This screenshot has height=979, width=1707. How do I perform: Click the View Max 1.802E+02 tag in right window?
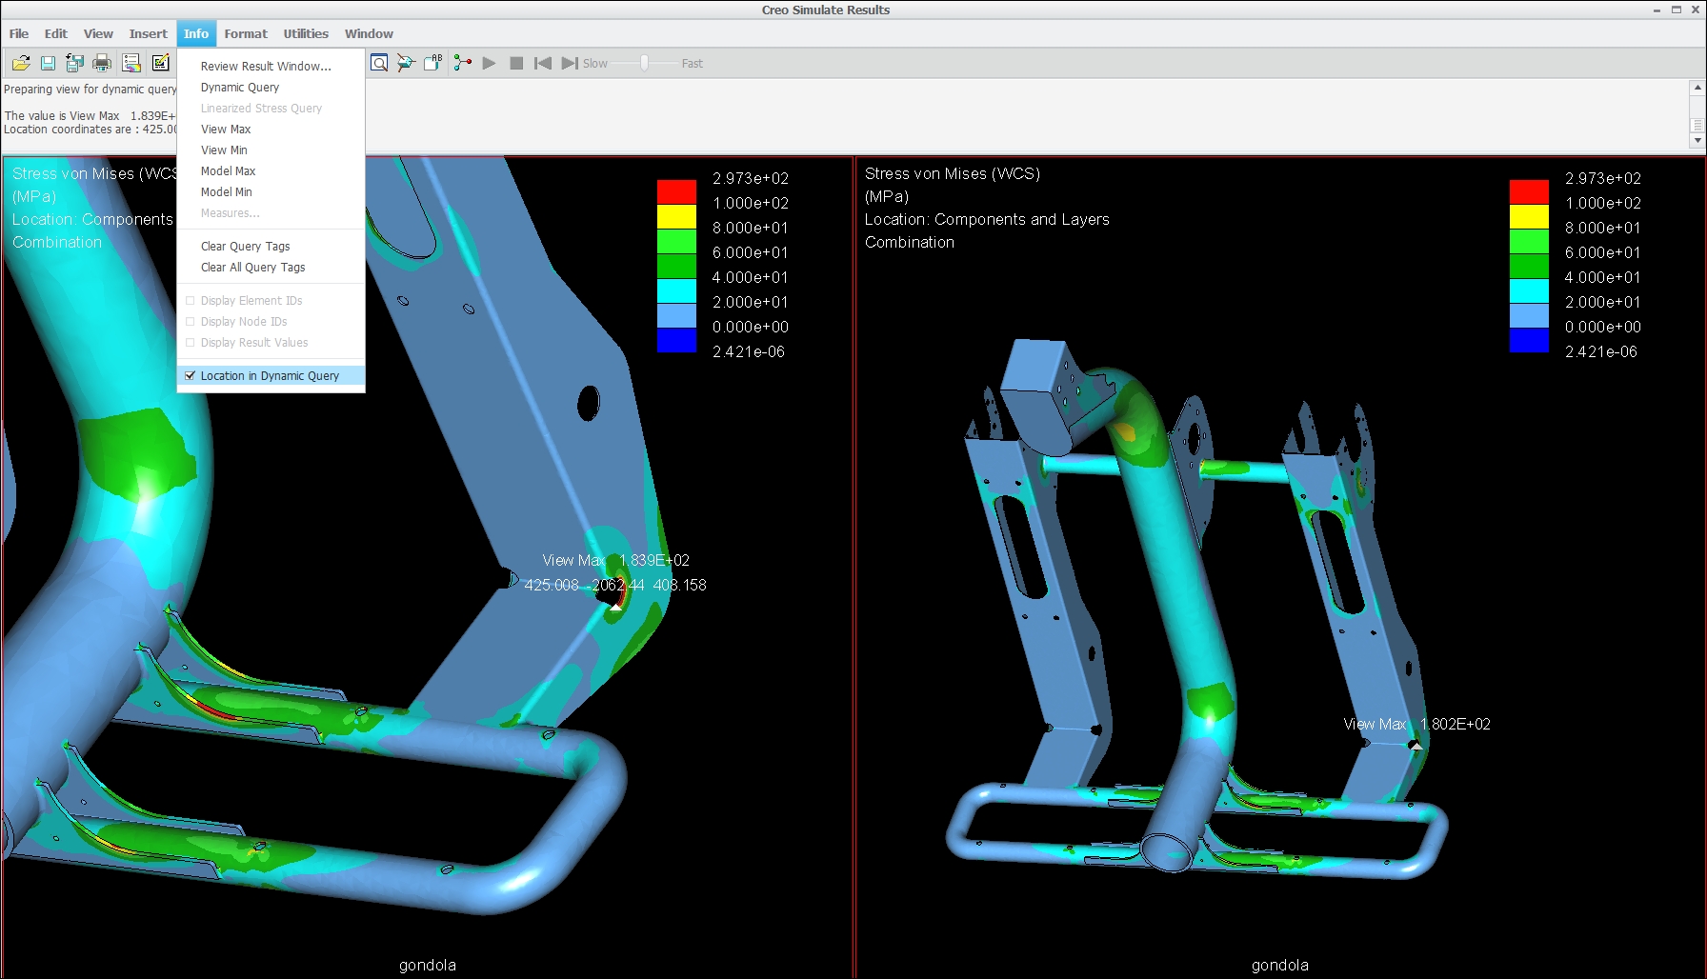tap(1416, 724)
